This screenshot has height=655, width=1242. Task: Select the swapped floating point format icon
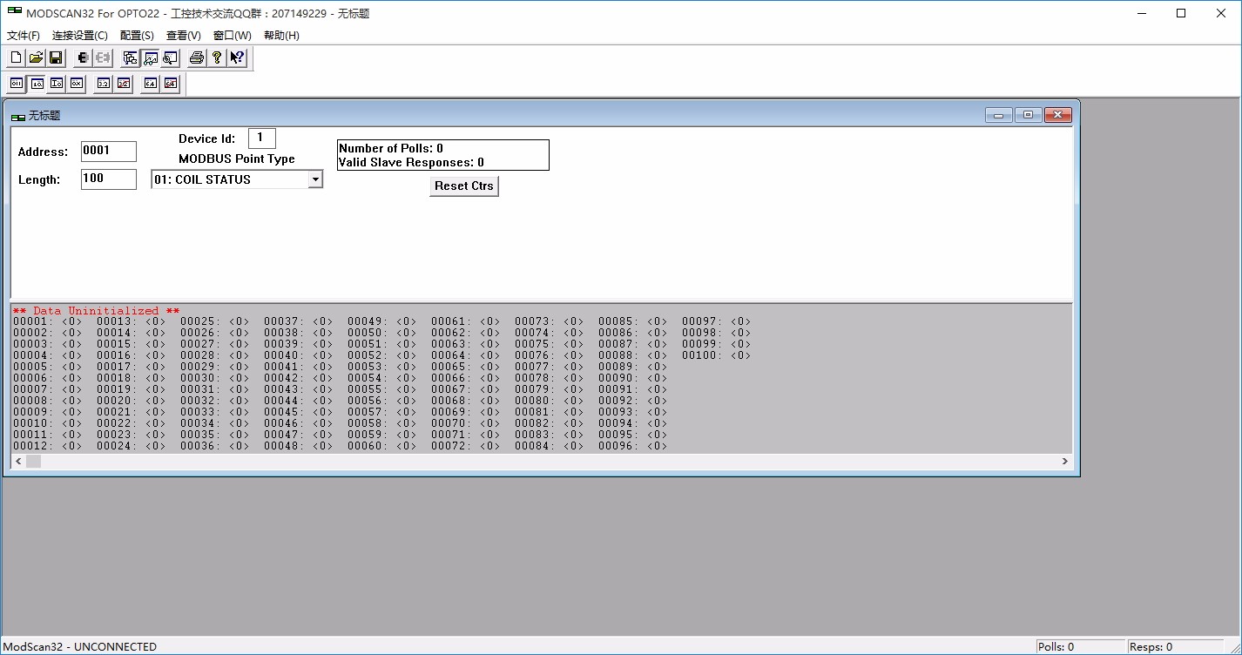point(123,83)
